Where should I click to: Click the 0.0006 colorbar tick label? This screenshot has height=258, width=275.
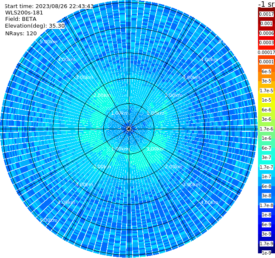tap(266, 33)
